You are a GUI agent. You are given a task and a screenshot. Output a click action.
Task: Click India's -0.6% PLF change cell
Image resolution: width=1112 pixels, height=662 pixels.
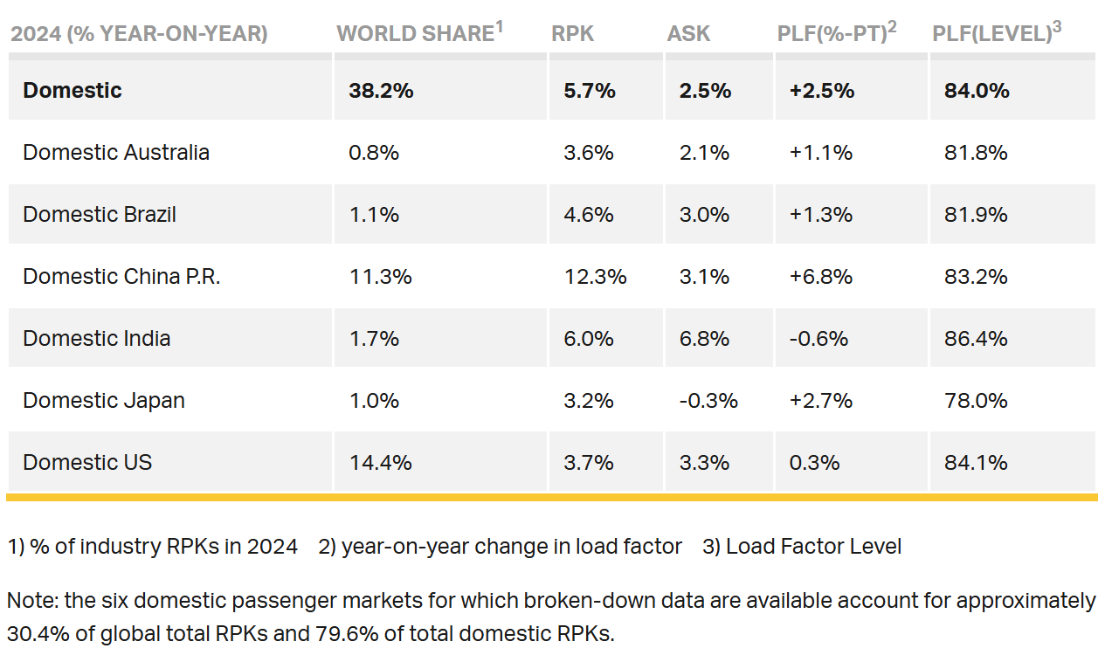818,338
